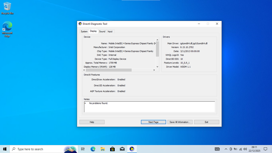The height and width of the screenshot is (153, 272).
Task: Click the right arrow of the Device scrollbar
Action: (x=154, y=70)
